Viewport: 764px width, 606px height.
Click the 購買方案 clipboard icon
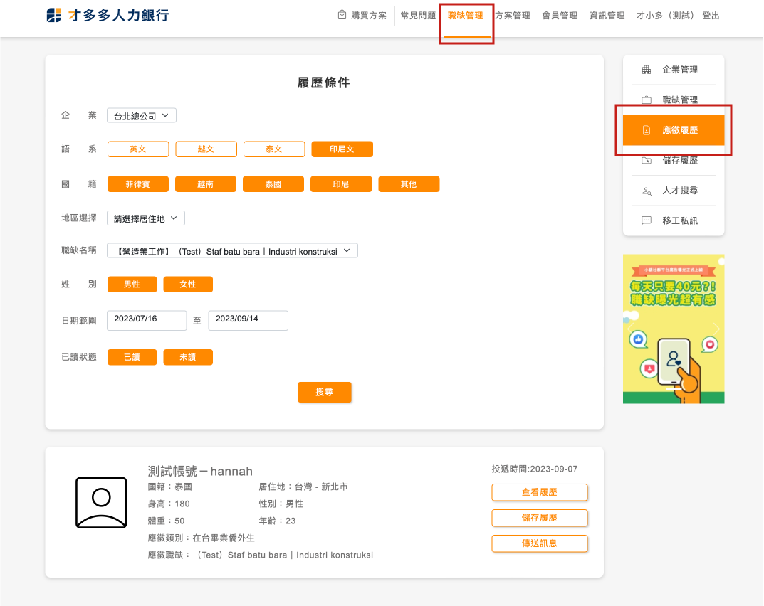pos(342,15)
